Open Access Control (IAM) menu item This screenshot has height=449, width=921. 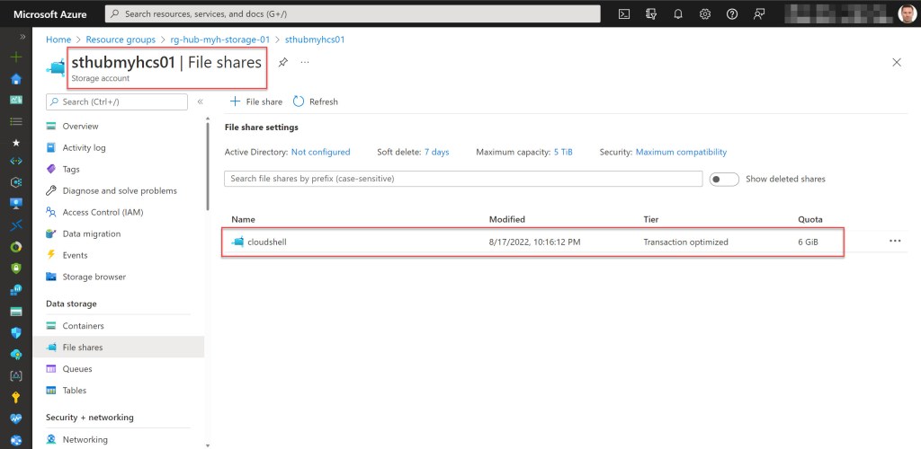pos(103,213)
